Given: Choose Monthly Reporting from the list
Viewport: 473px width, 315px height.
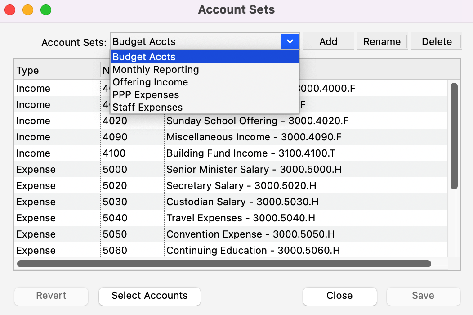Looking at the screenshot, I should [x=156, y=70].
